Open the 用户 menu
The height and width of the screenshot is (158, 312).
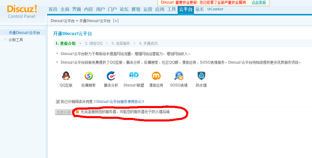coord(101,9)
